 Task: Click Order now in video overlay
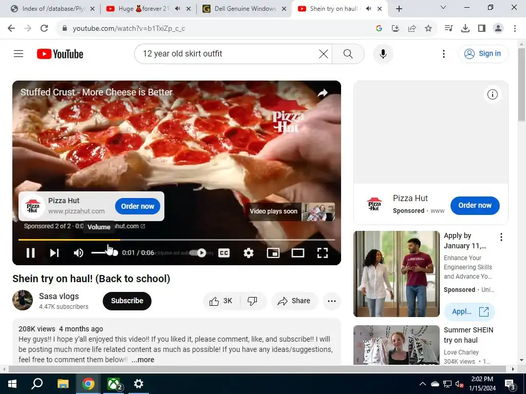point(138,206)
